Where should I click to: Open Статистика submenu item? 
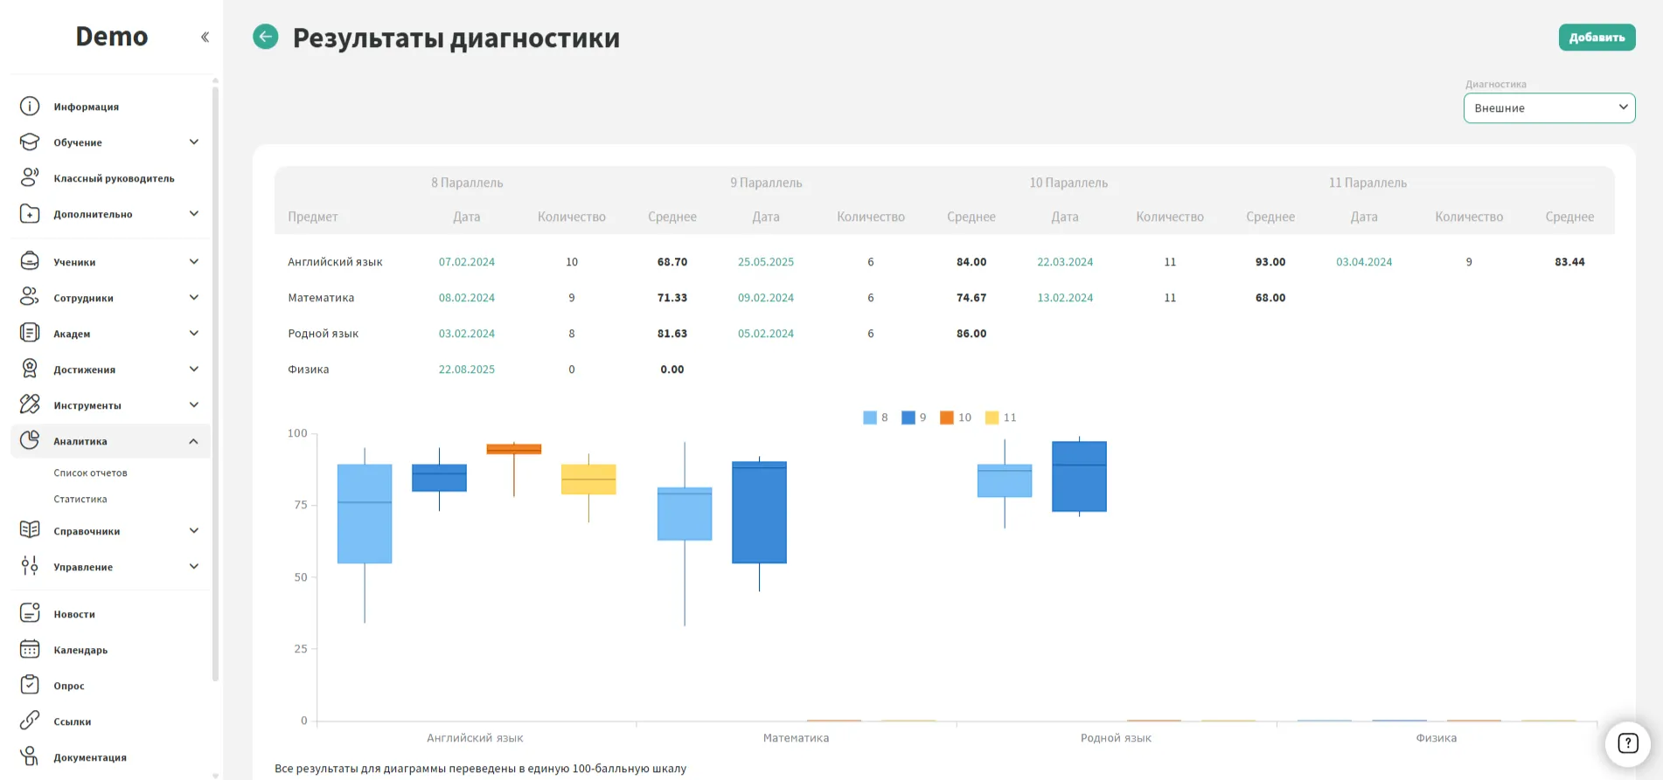[x=80, y=499]
